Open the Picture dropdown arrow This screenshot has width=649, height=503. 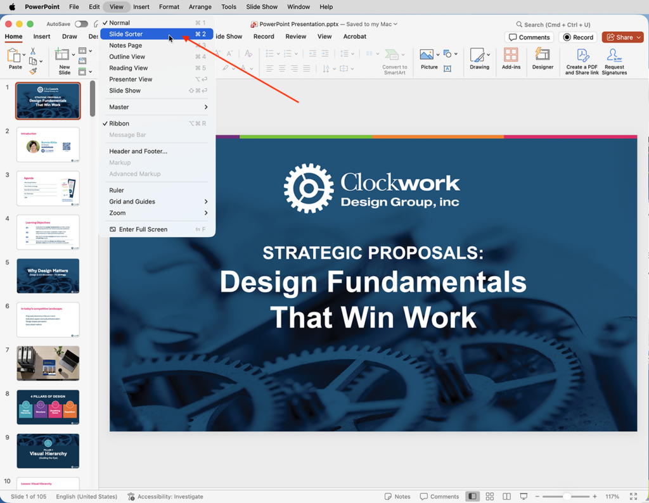click(437, 54)
